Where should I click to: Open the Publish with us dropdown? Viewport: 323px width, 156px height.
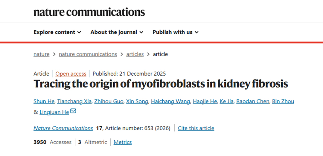(x=175, y=32)
